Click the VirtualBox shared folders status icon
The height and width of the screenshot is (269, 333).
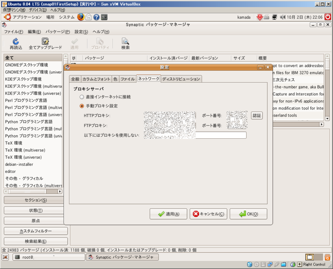[x=284, y=264]
